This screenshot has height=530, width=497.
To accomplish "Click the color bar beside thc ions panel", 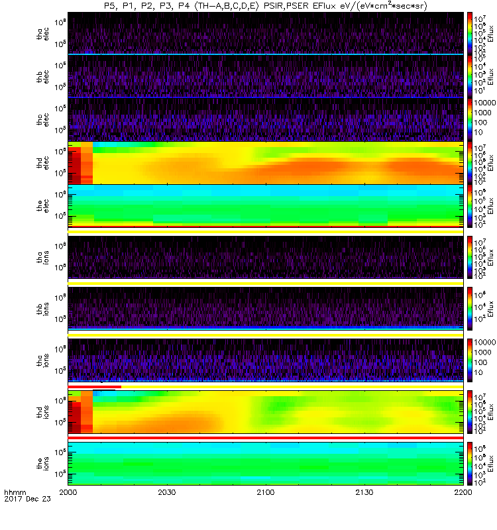I will click(x=470, y=360).
